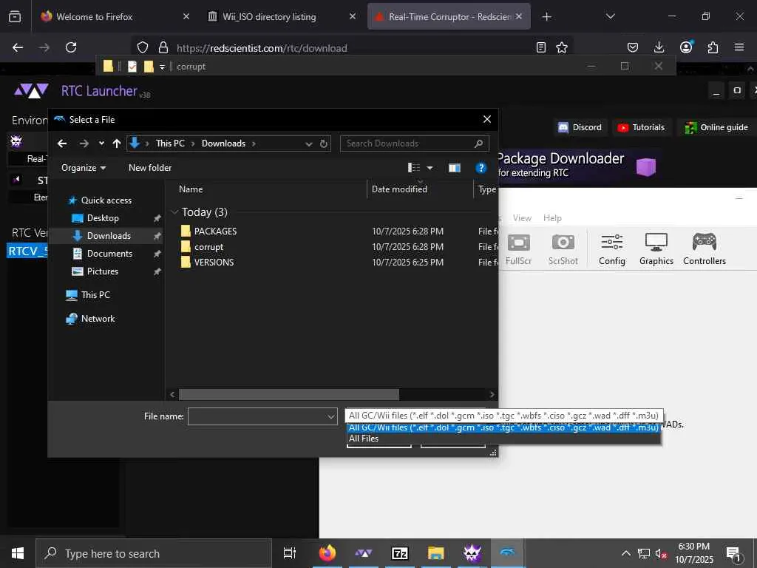Go back in the file dialog
This screenshot has height=568, width=757.
coord(62,143)
